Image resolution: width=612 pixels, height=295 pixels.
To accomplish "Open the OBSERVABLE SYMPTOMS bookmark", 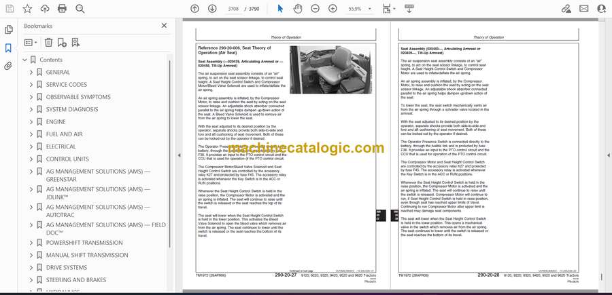I will coord(78,97).
